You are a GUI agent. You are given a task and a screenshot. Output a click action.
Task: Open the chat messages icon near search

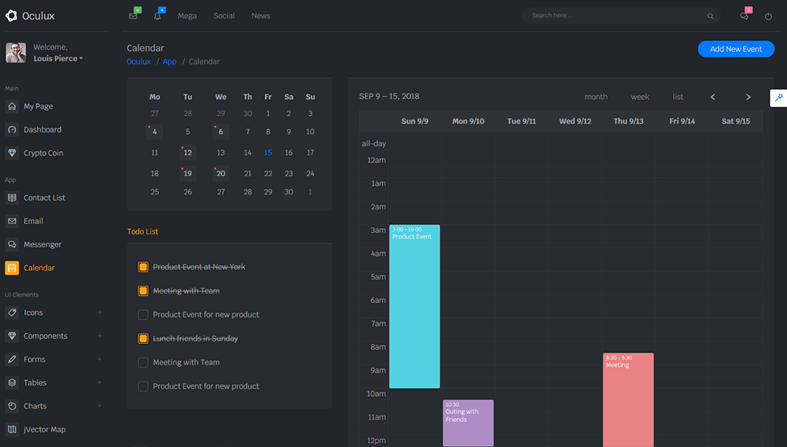(744, 17)
